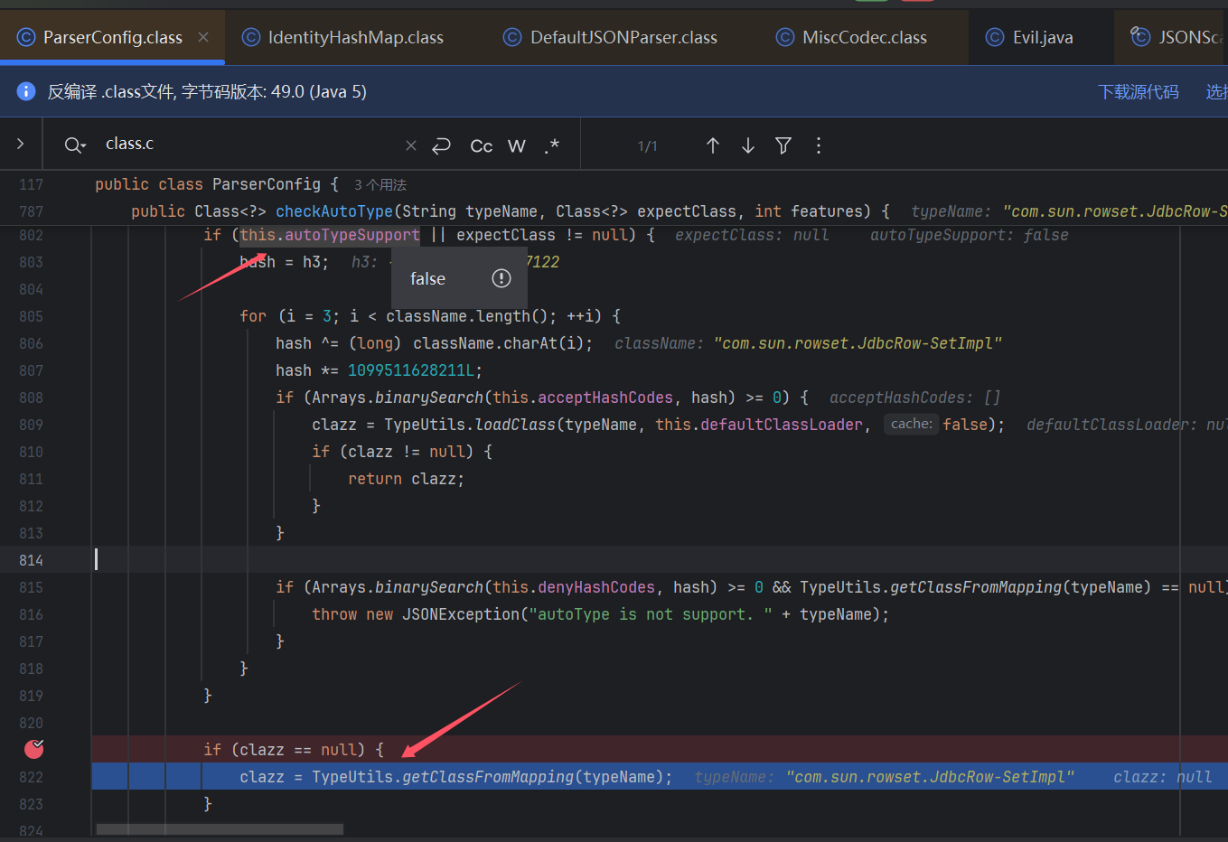This screenshot has width=1228, height=842.
Task: Click the JSONException text on line 816
Action: click(461, 614)
